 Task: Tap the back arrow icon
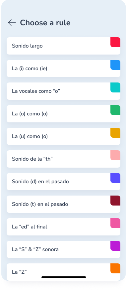point(12,23)
